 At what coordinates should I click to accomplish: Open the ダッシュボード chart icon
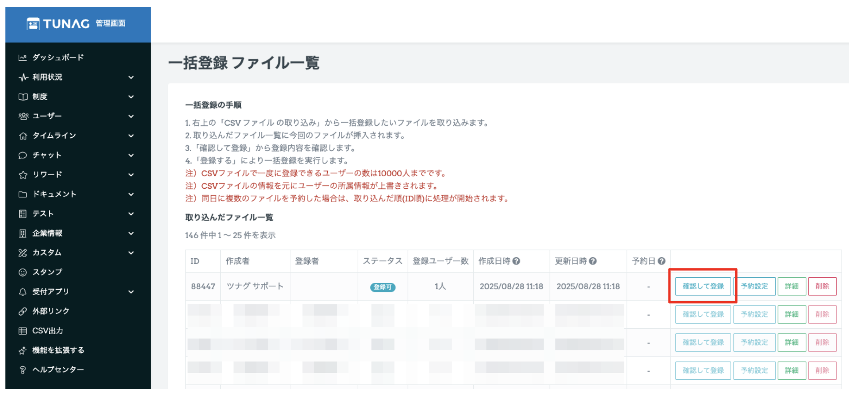22,58
